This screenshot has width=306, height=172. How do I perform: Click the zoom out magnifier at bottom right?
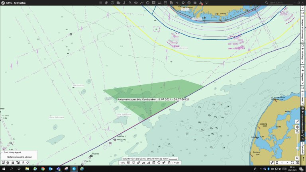[297, 158]
